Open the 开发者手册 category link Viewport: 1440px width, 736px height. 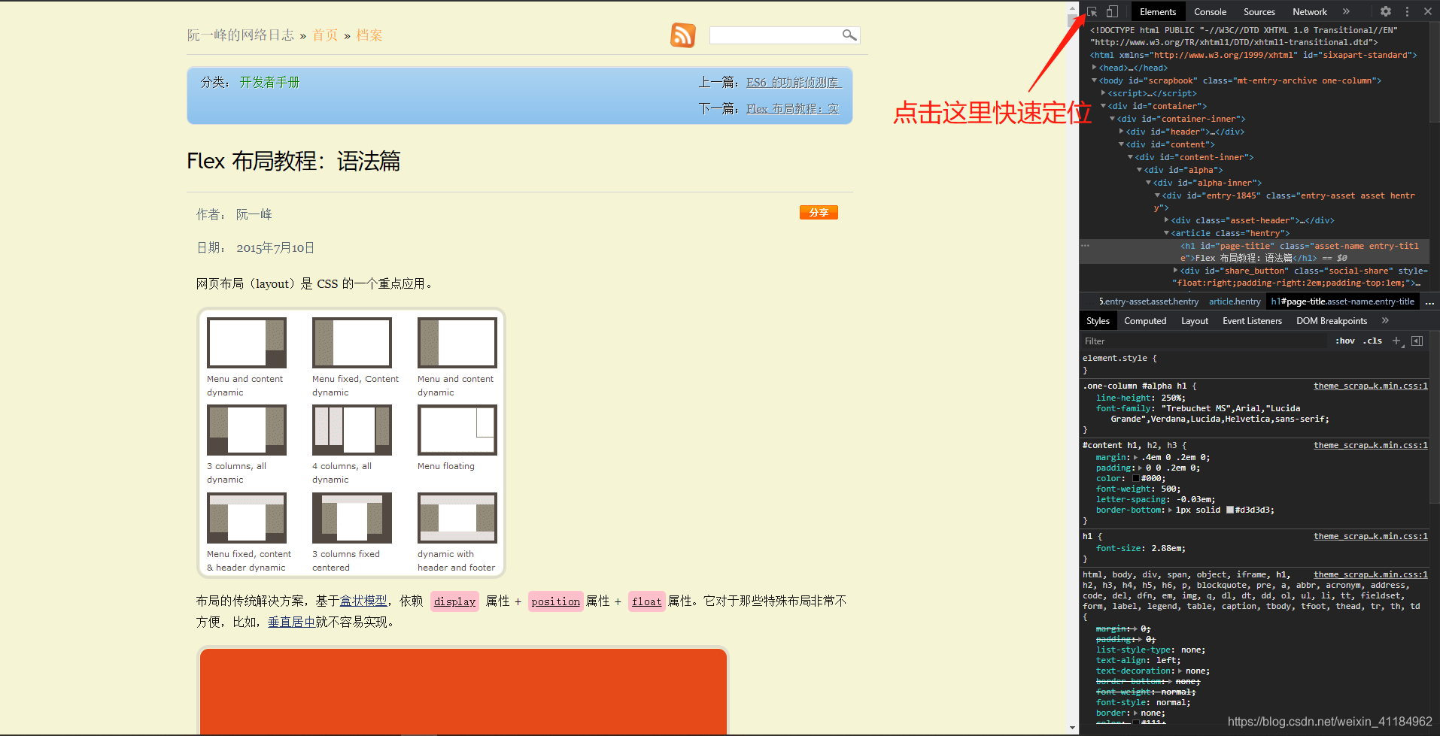(269, 83)
